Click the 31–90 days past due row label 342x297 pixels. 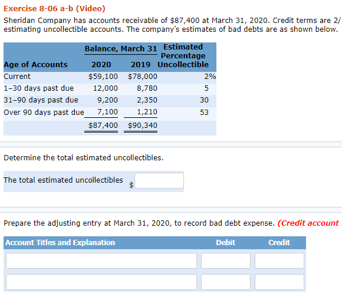41,100
